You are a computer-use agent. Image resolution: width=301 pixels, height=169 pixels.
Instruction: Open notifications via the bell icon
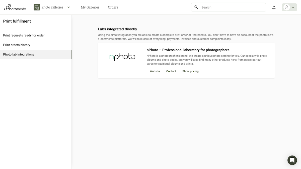274,7
